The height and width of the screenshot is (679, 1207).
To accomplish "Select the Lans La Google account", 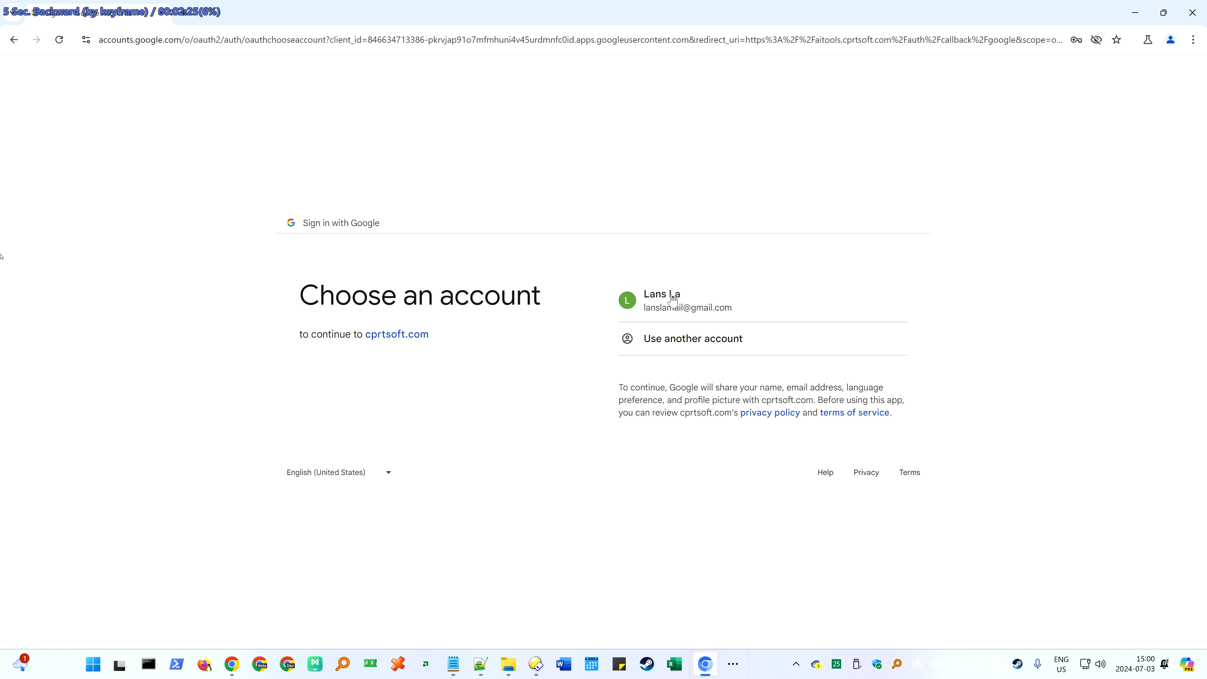I will pos(763,301).
